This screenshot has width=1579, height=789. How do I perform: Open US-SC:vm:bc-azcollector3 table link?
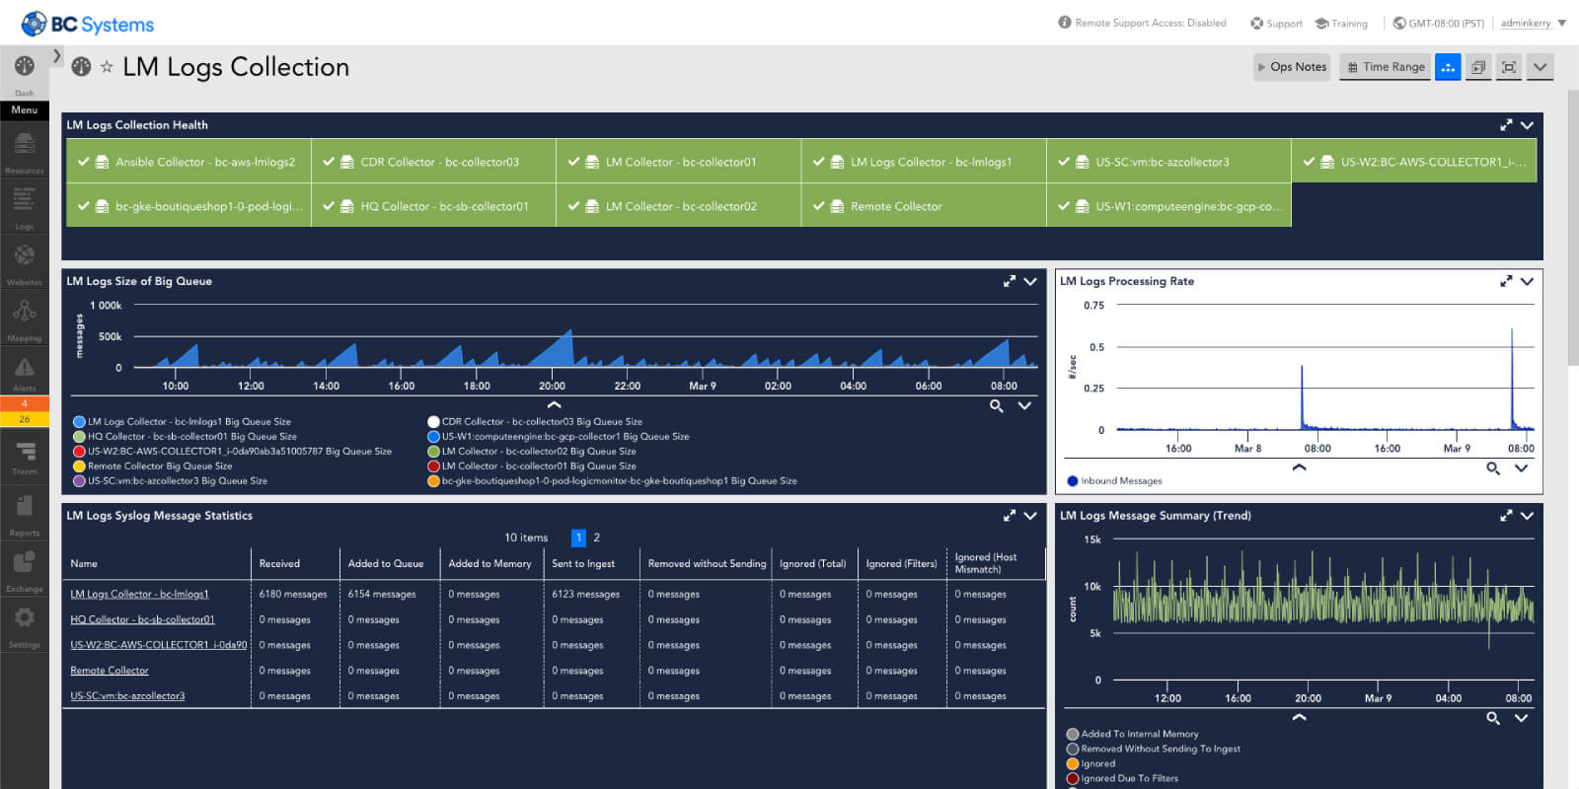coord(127,696)
